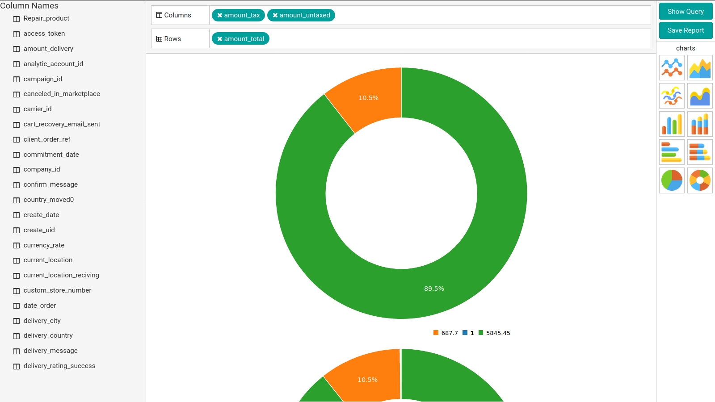The height and width of the screenshot is (402, 715).
Task: Click the amount_tax column tag
Action: pyautogui.click(x=238, y=15)
